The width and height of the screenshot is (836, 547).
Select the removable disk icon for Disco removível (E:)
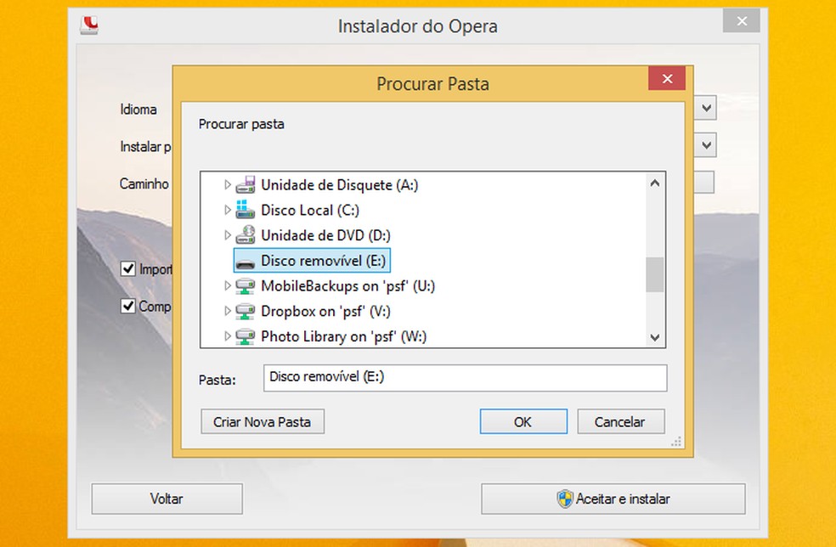246,261
